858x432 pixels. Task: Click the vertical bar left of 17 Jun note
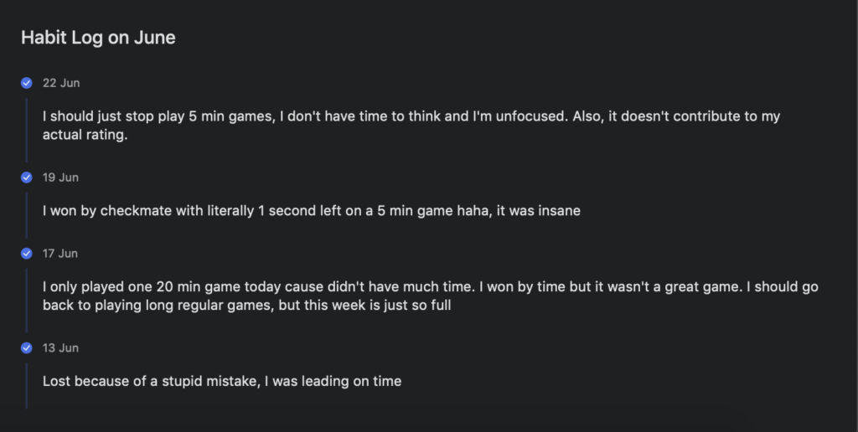tap(27, 297)
